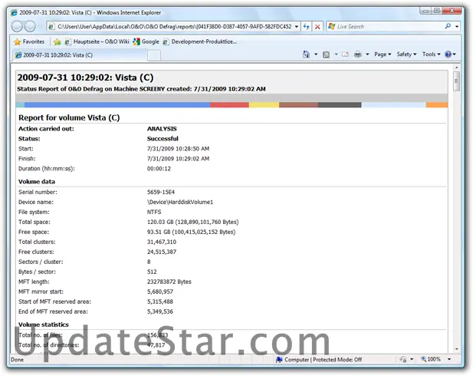This screenshot has width=473, height=376.
Task: Expand the address bar history dropdown
Action: point(297,27)
